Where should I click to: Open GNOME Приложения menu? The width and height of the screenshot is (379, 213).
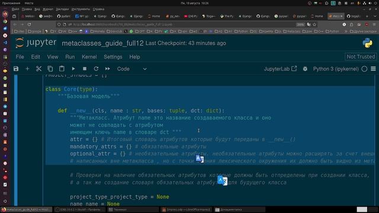click(11, 3)
